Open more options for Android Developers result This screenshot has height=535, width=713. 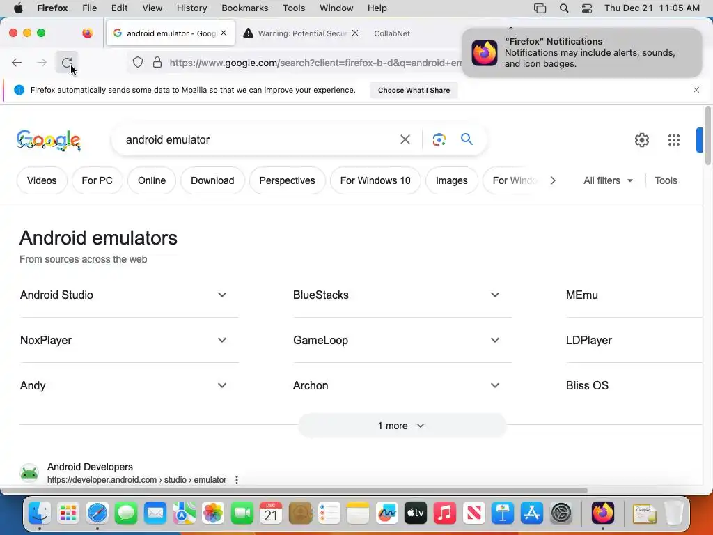237,479
